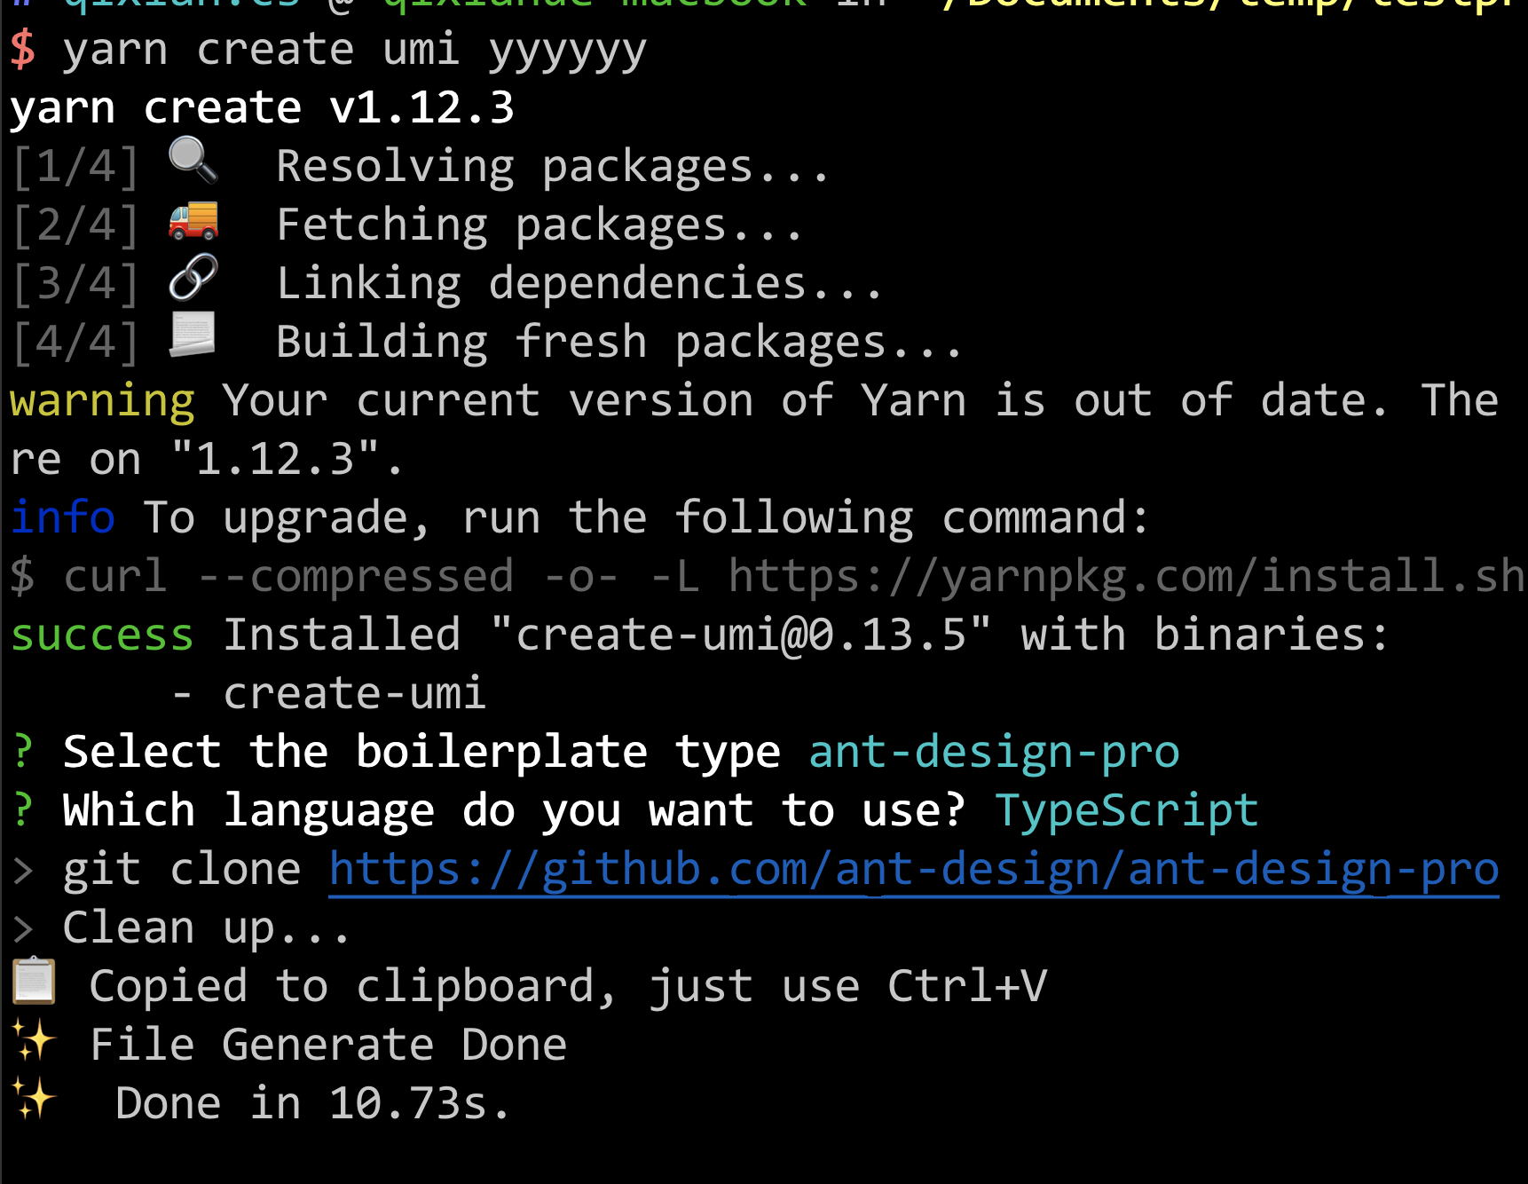The image size is (1528, 1184).
Task: Click the sparkles emoji on the Done in 10.73s line
Action: (34, 1098)
